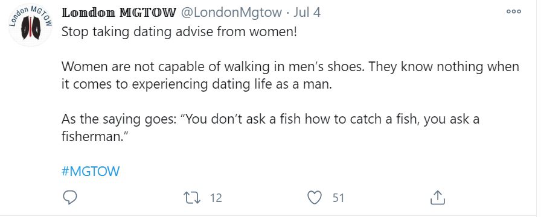Click the jacket and tie logo graphic
Viewport: 541px width, 217px height.
coord(31,28)
